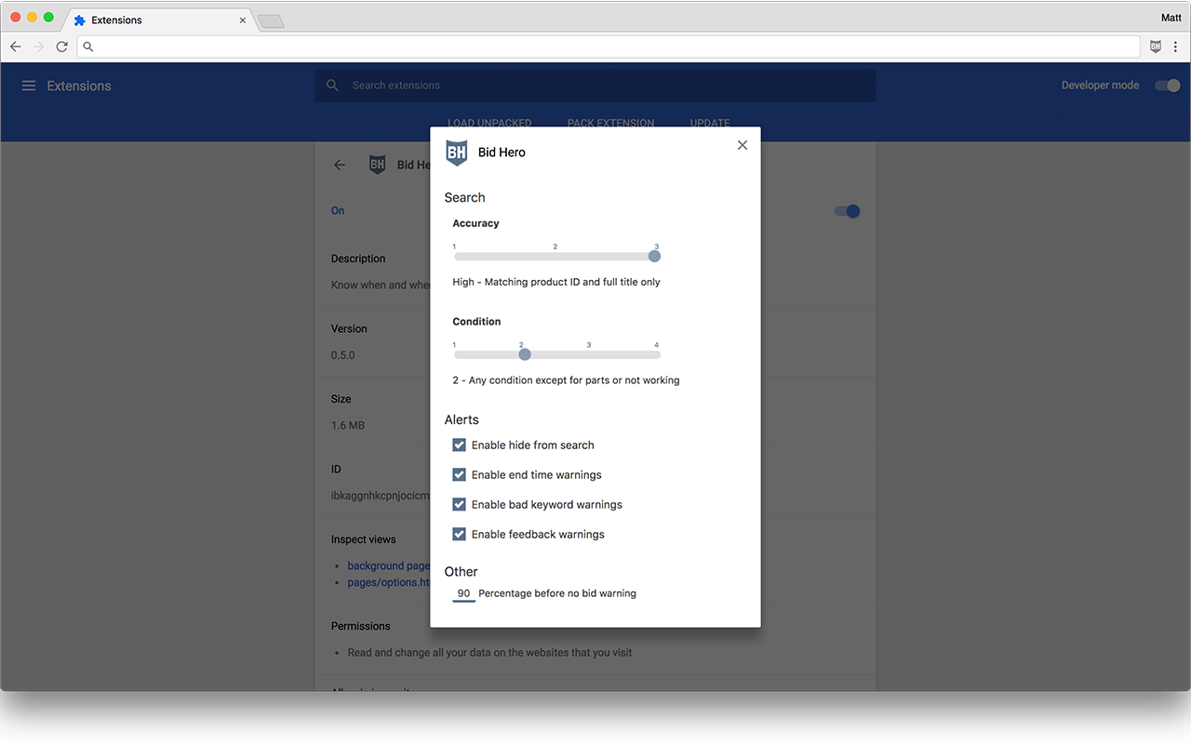
Task: Close the Bid Hero options dialog
Action: coord(742,145)
